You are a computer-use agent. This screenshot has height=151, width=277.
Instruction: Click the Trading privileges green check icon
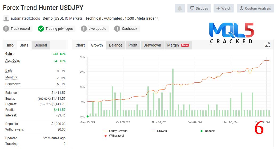point(41,28)
